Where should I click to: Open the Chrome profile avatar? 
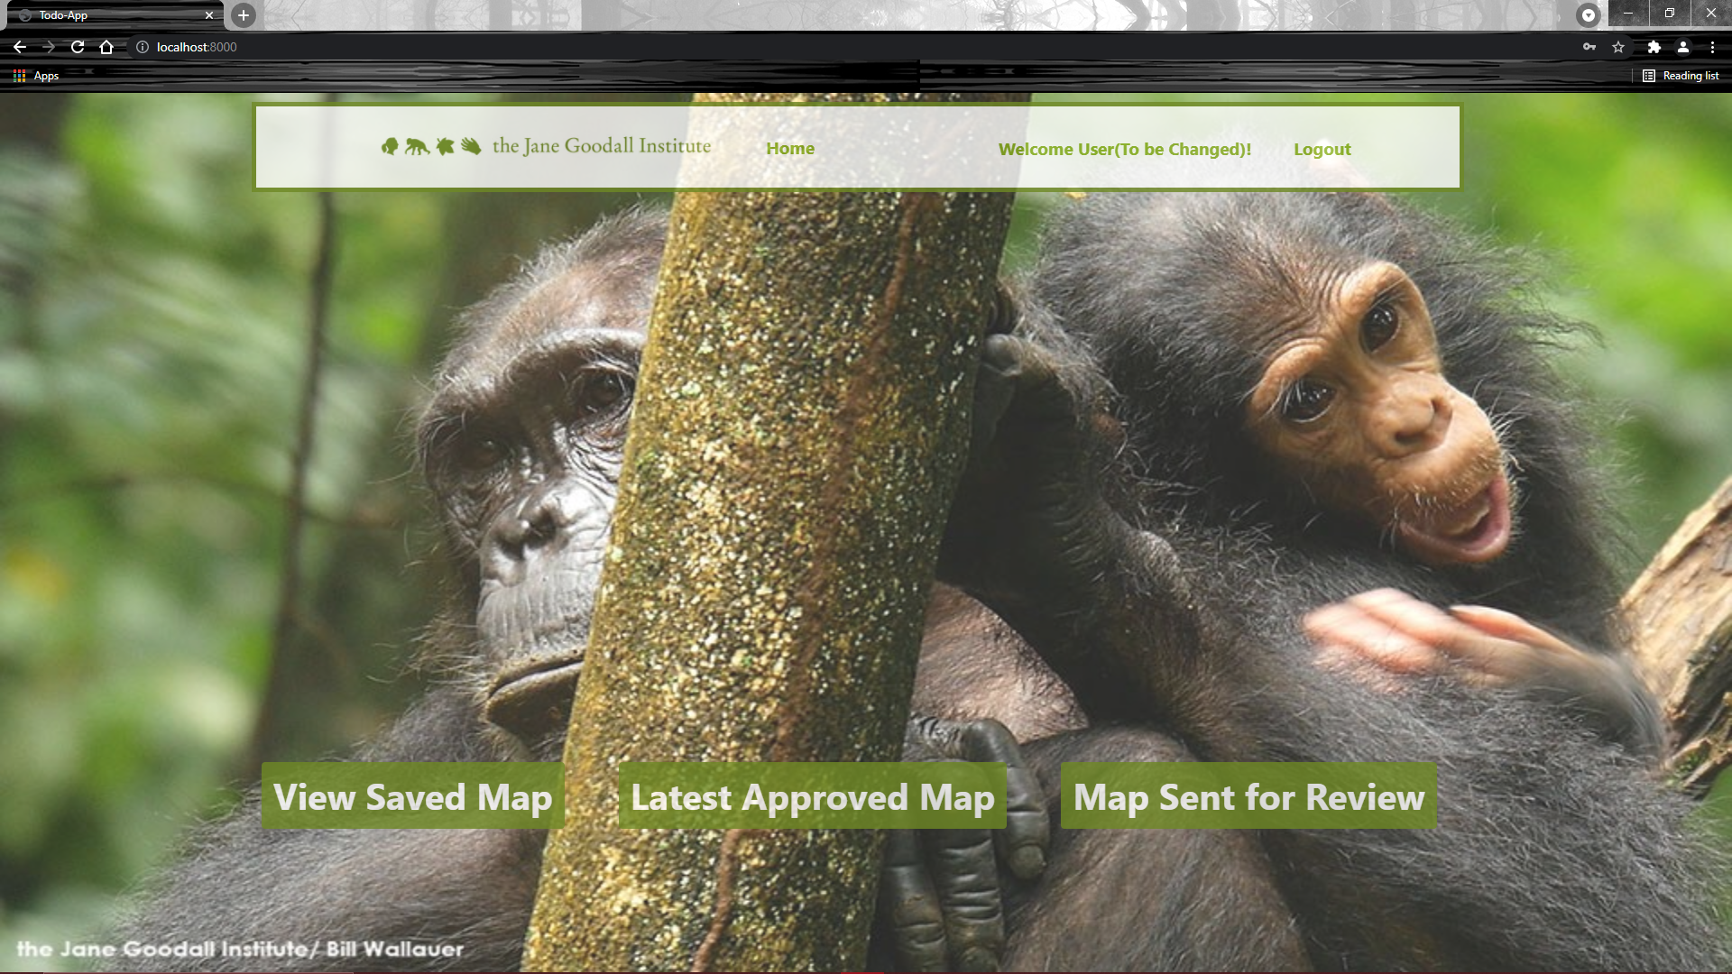tap(1683, 47)
